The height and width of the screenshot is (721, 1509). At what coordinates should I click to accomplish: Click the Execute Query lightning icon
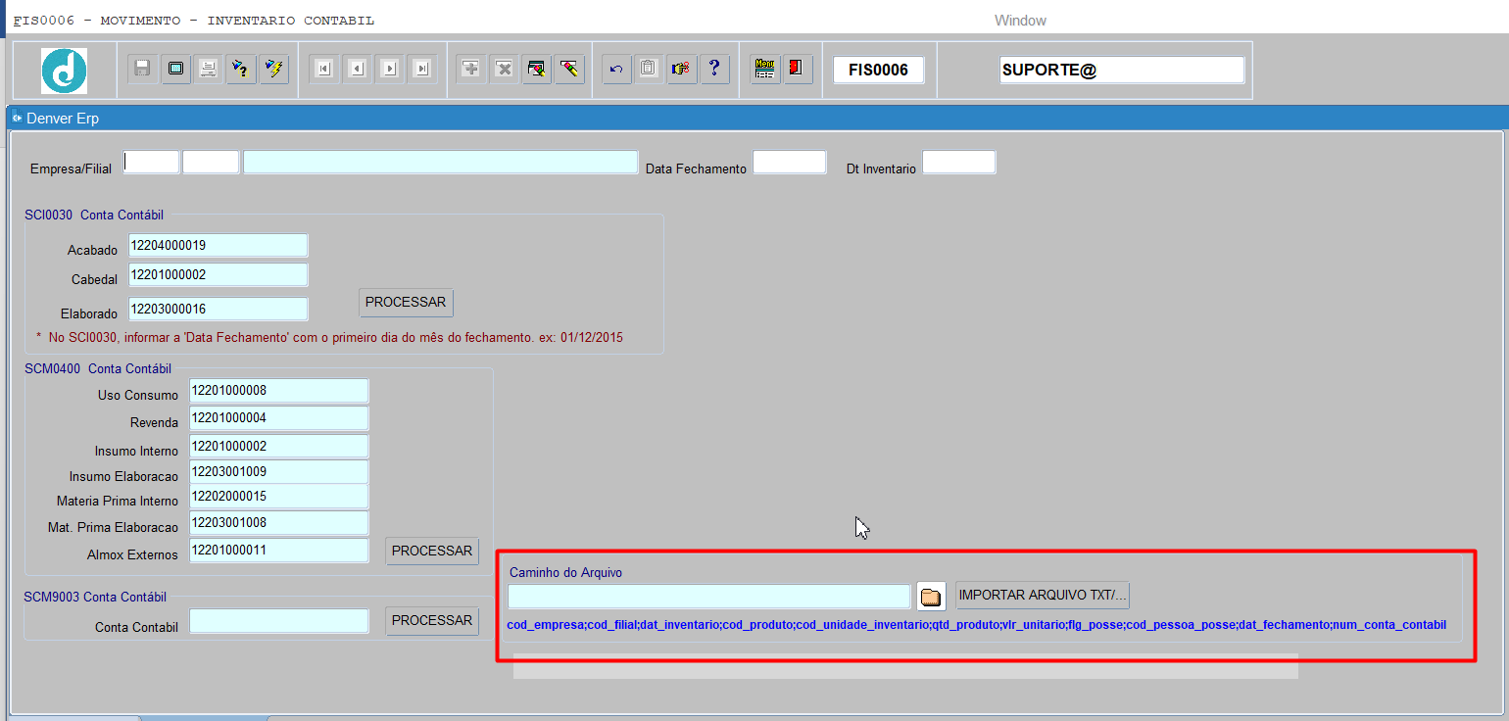pyautogui.click(x=274, y=69)
